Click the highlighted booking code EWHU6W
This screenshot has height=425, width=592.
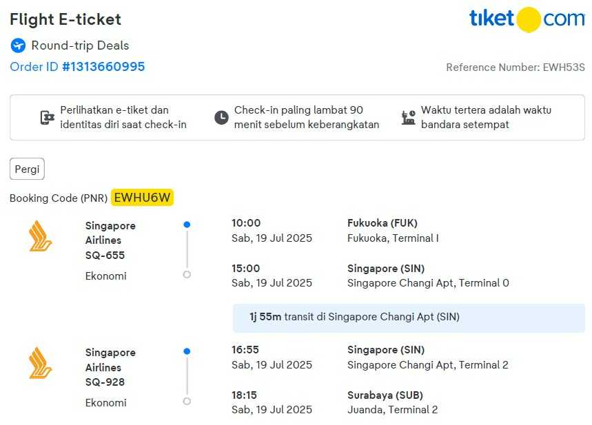(x=142, y=198)
